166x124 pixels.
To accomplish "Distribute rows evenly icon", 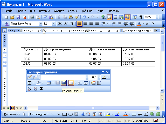I will (80, 83).
